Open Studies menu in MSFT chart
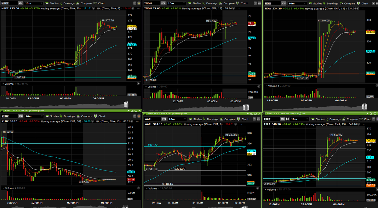 click(52, 3)
